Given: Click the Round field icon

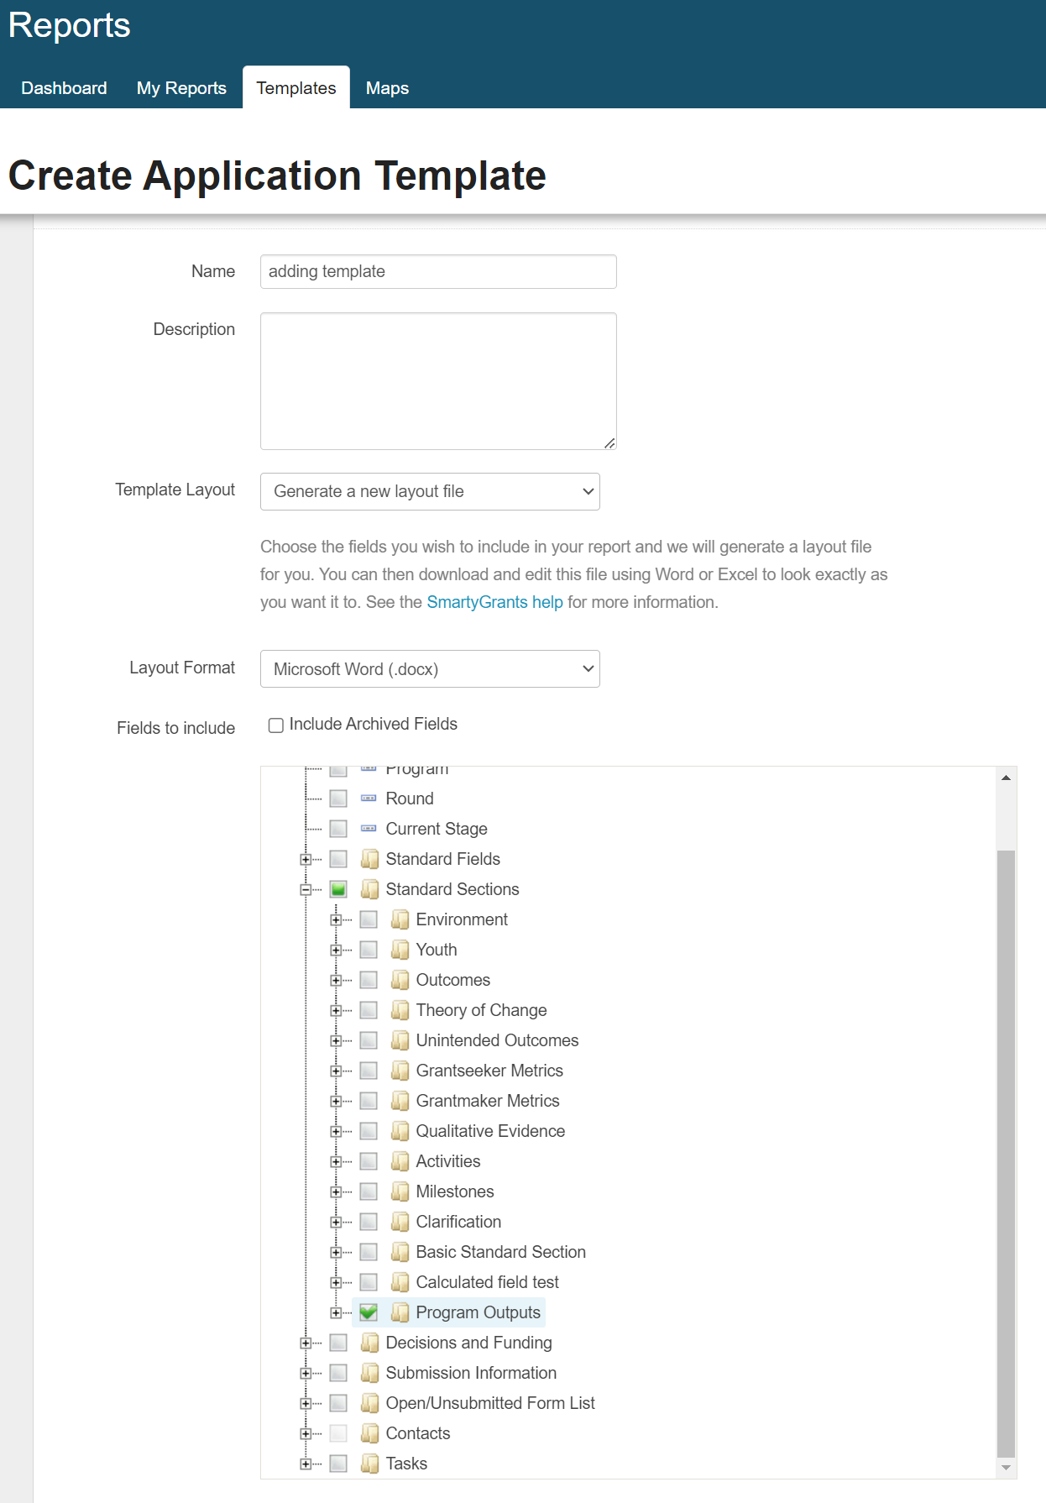Looking at the screenshot, I should coord(369,799).
